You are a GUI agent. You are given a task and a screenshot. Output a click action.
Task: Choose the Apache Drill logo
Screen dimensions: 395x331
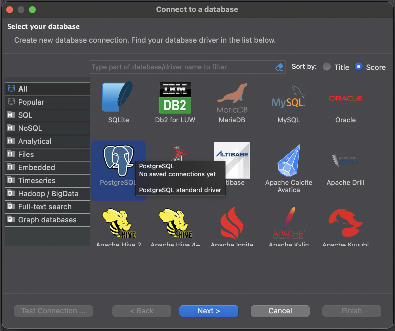[x=345, y=160]
